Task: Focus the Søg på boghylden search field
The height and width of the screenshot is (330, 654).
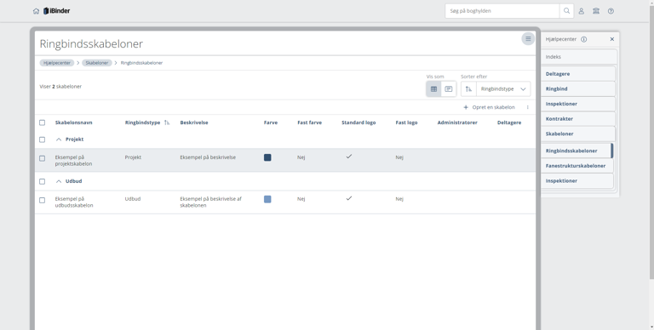Action: (x=502, y=11)
